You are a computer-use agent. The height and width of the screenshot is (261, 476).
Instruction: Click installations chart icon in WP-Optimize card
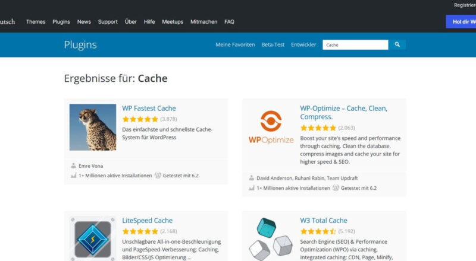pos(251,187)
